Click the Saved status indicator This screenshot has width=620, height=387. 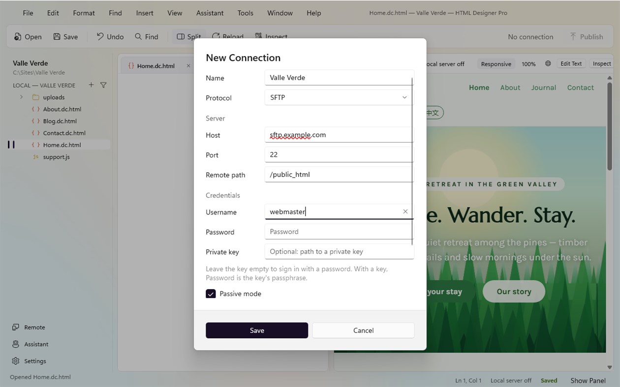(x=549, y=381)
